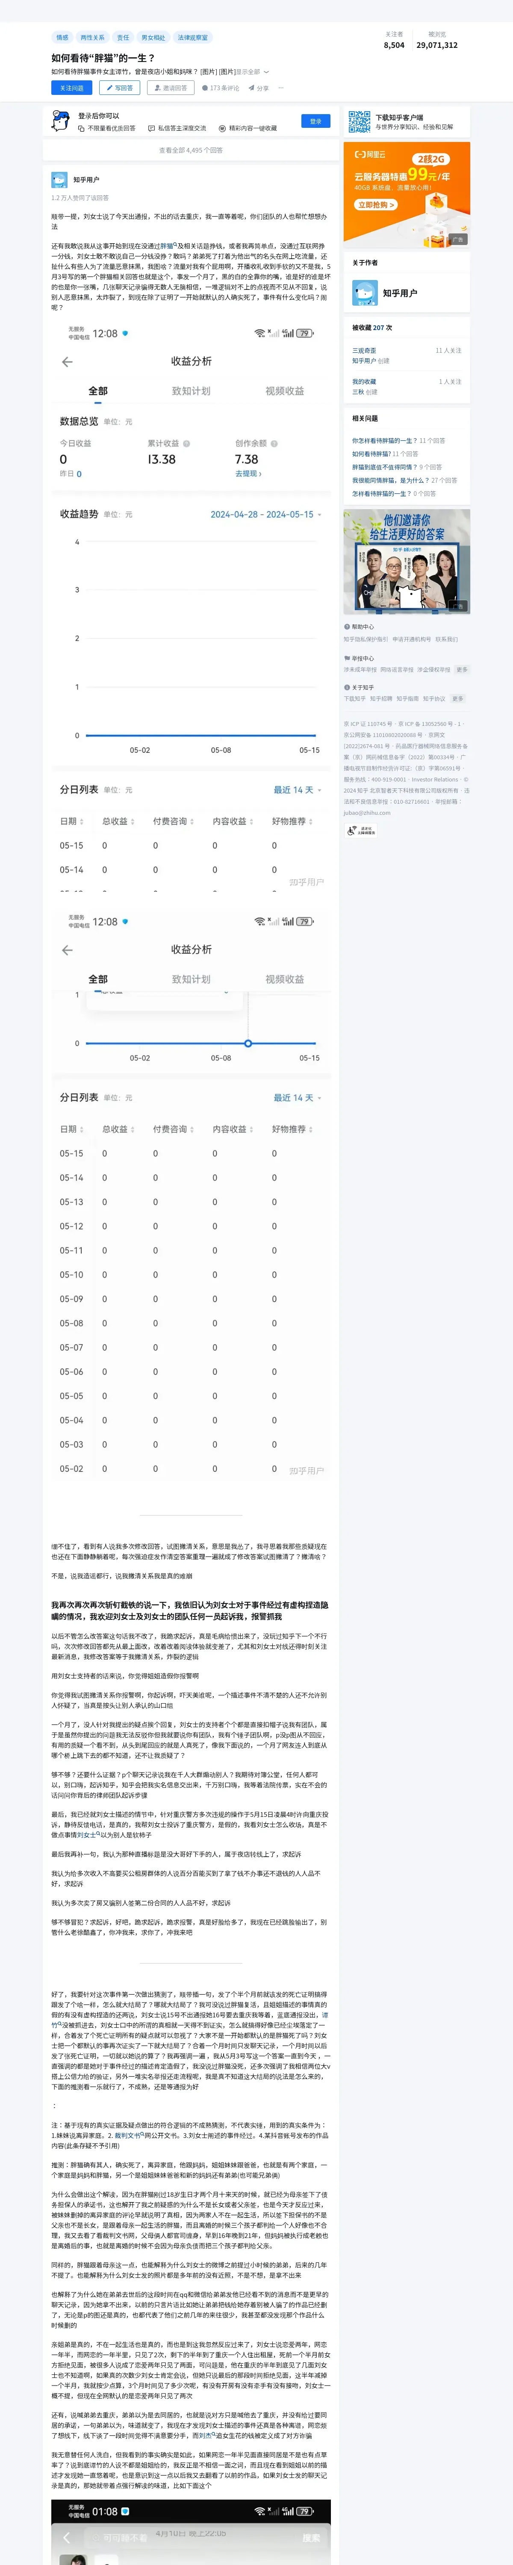Open 涉企侵权举报 link
Viewport: 513px width, 2565px height.
[x=433, y=670]
